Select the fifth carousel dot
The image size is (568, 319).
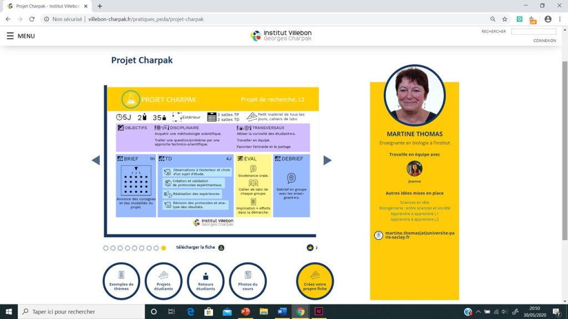pyautogui.click(x=135, y=248)
